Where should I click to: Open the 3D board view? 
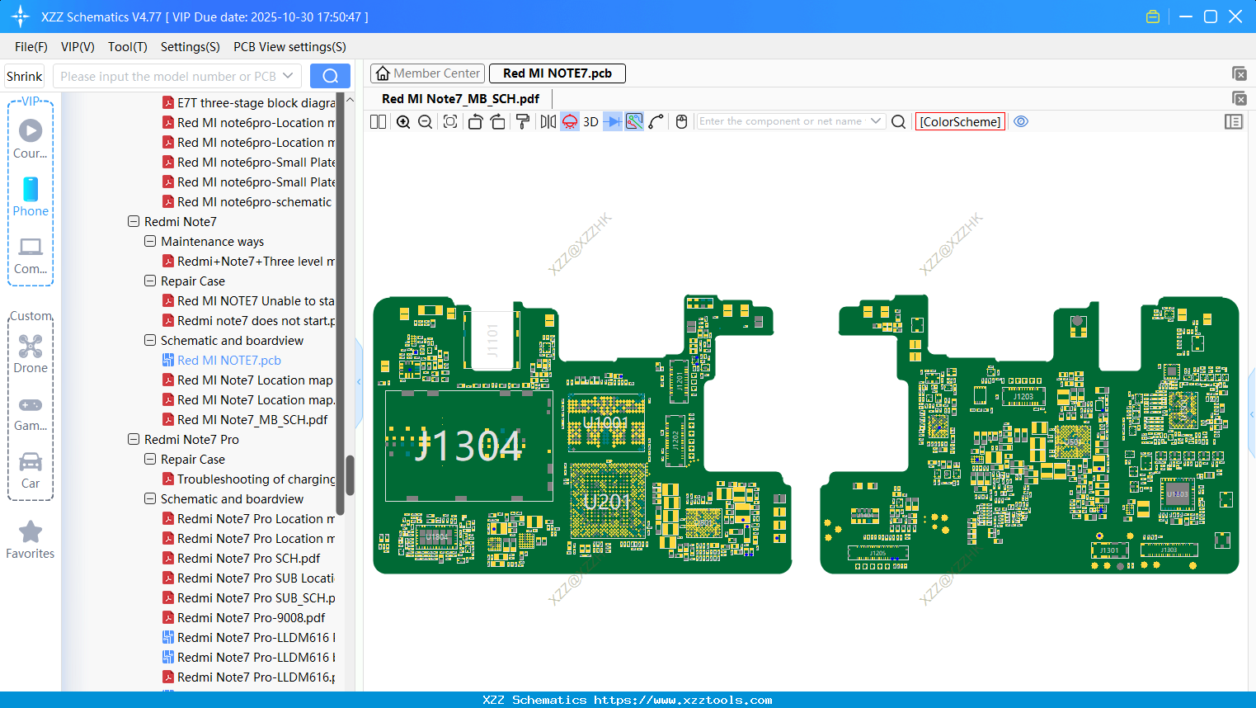pos(590,122)
